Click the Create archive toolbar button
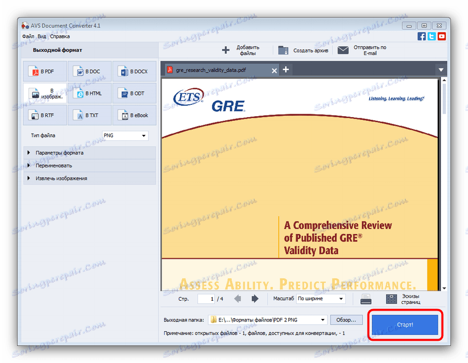The height and width of the screenshot is (363, 468). click(303, 50)
